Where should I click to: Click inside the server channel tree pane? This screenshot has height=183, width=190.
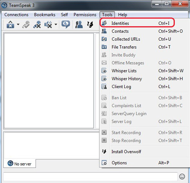[49, 81]
